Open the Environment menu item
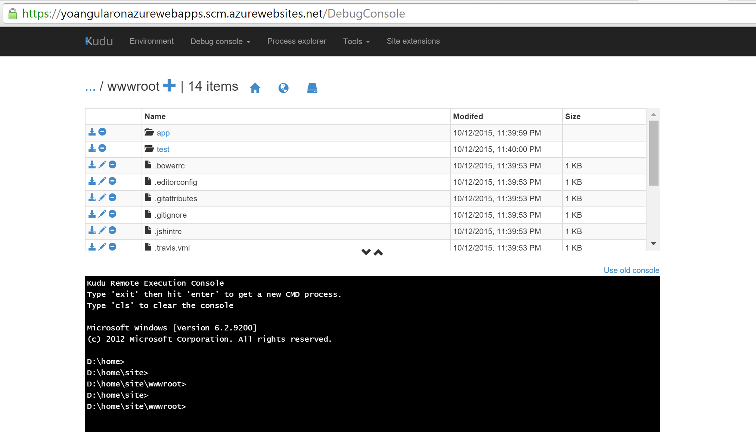Image resolution: width=756 pixels, height=432 pixels. point(152,41)
